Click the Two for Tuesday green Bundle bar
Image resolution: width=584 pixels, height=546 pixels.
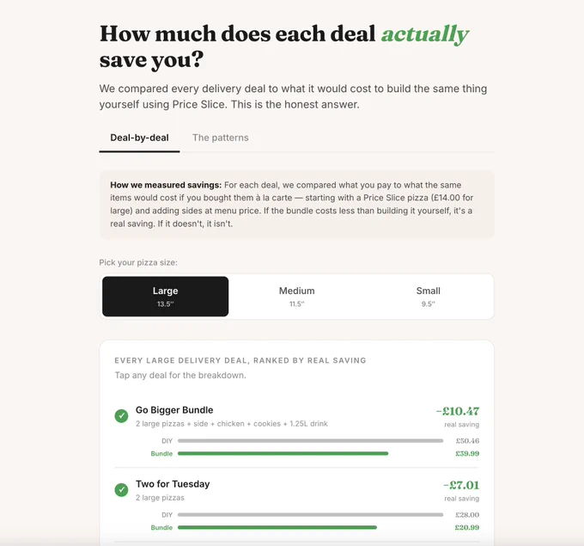(x=277, y=527)
